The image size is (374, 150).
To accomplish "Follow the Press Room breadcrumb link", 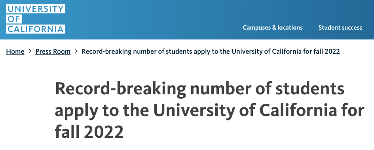I will [53, 51].
